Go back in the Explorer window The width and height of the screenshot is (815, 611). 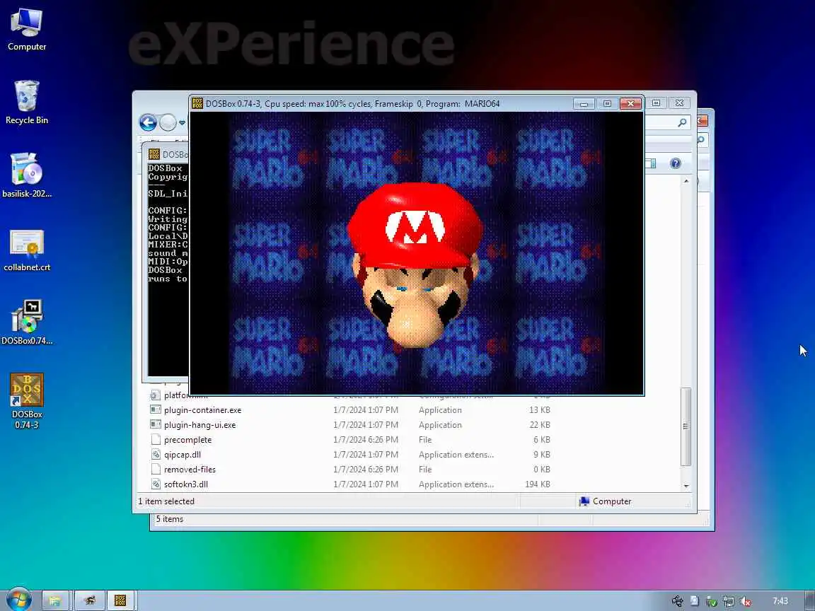point(148,122)
